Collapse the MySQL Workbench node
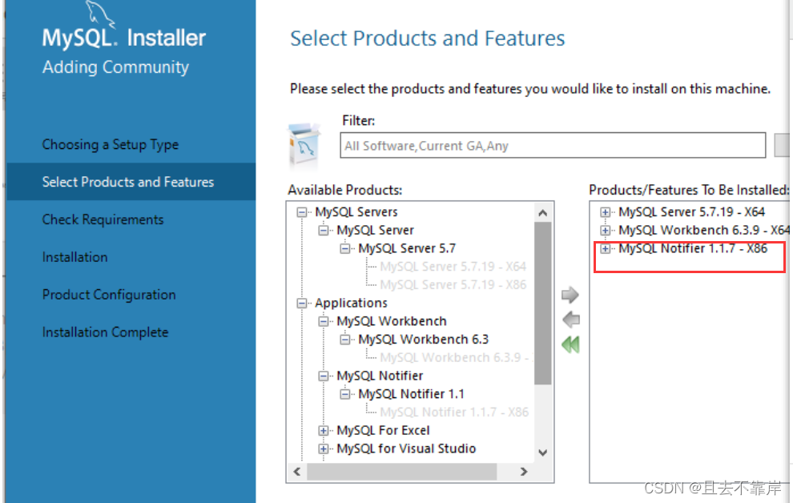This screenshot has width=793, height=503. (323, 321)
